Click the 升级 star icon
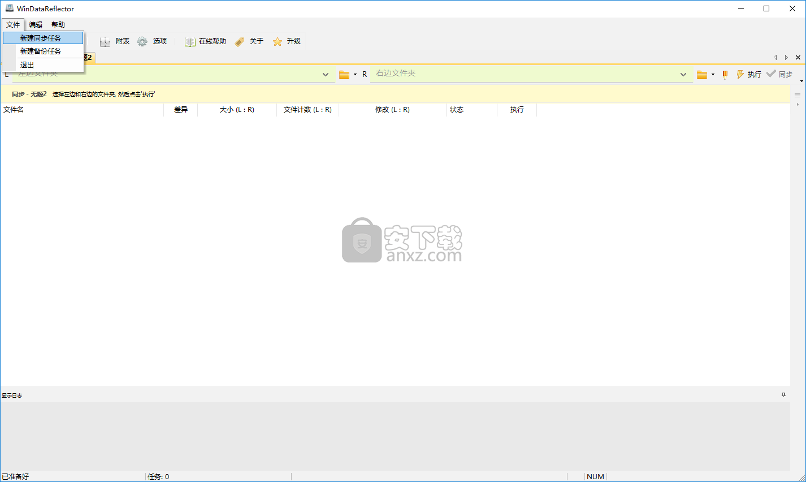Screen dimensions: 806x482 278,41
